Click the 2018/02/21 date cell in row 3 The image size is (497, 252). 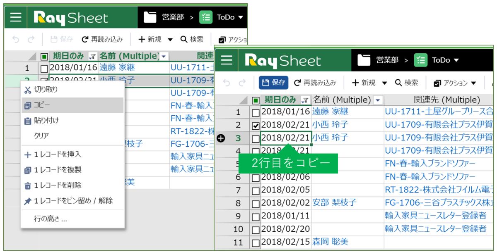pyautogui.click(x=286, y=138)
